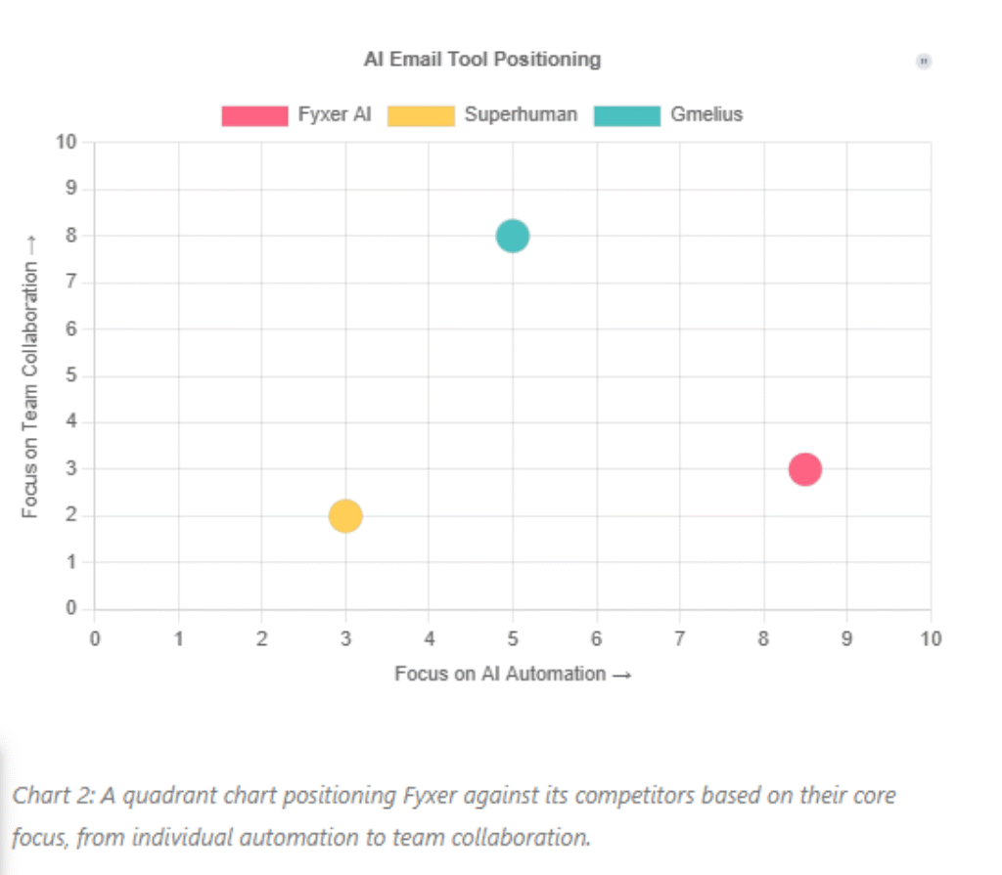Click the 0 tick on the vertical axis
This screenshot has height=875, width=1002.
pos(70,609)
